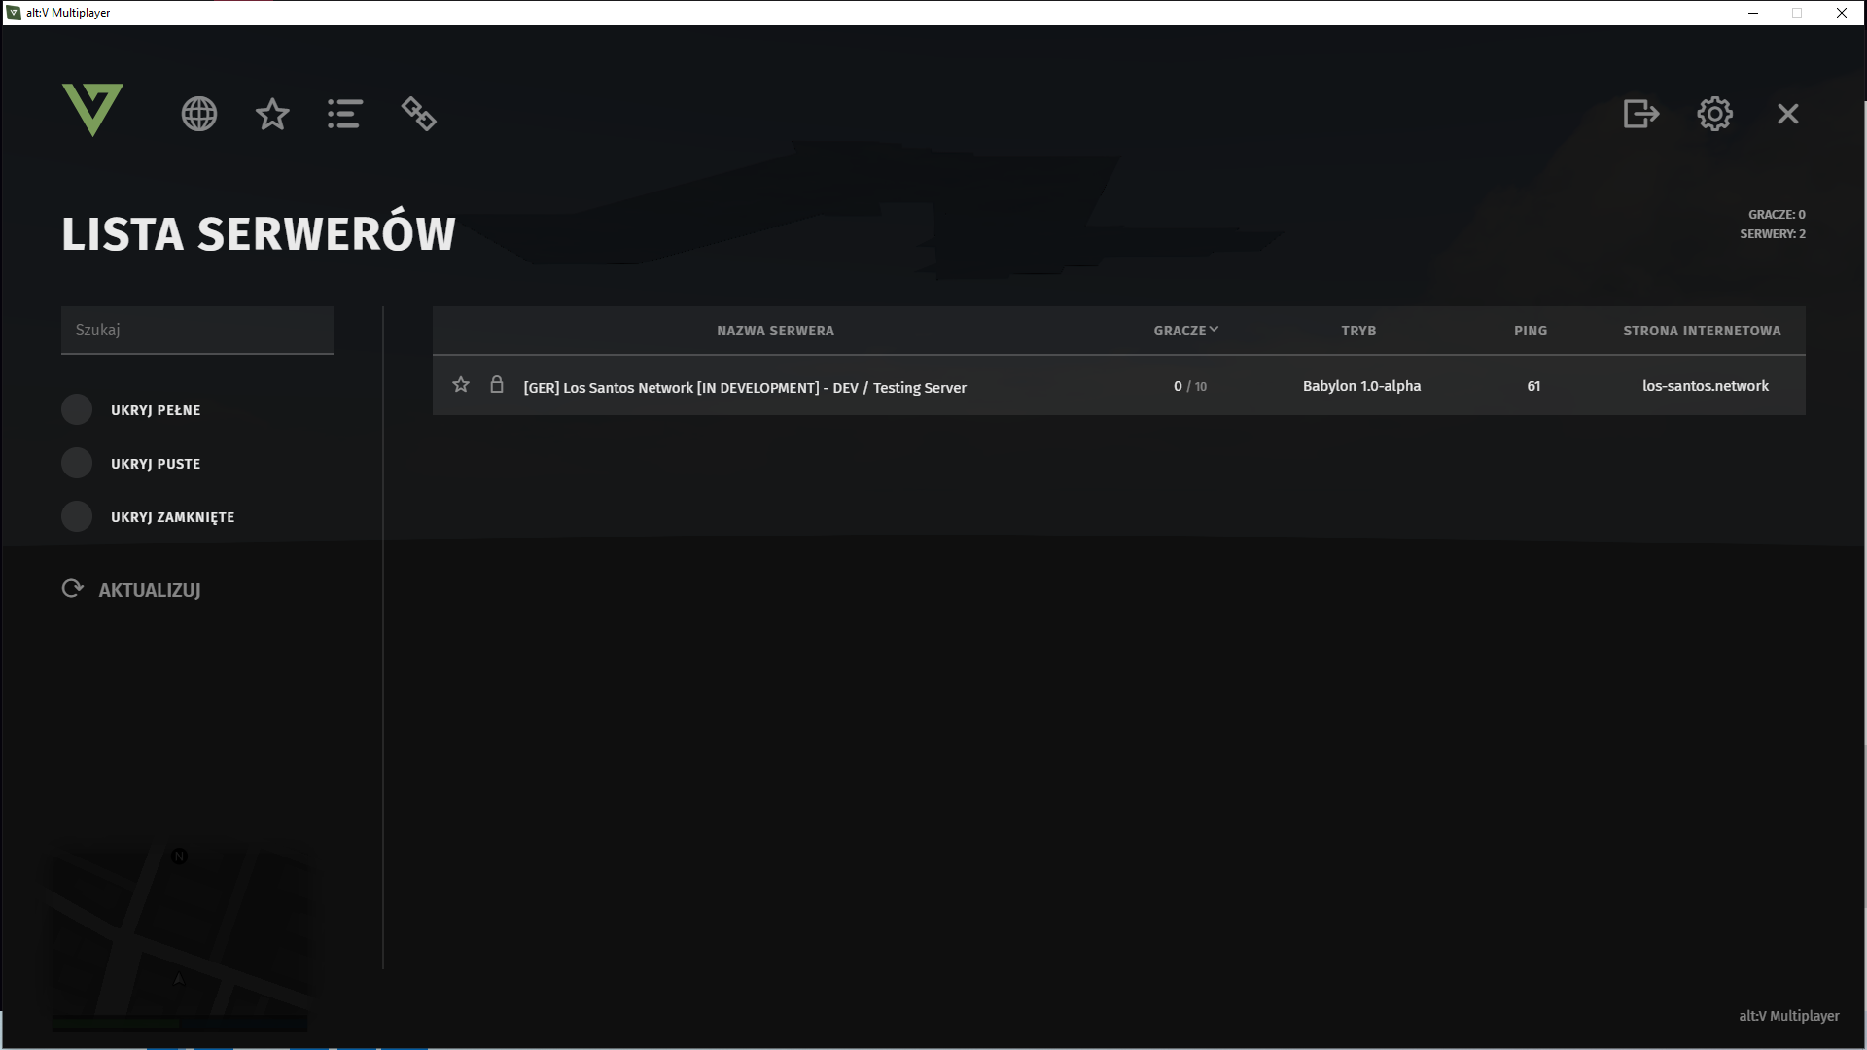Sort by the Gracze column chevron
The width and height of the screenshot is (1867, 1050).
coord(1213,330)
